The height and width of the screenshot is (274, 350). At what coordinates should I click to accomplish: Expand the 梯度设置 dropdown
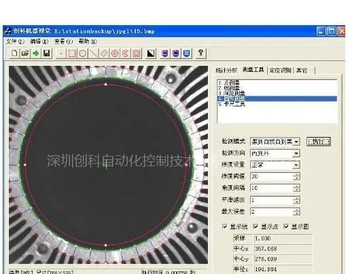296,165
